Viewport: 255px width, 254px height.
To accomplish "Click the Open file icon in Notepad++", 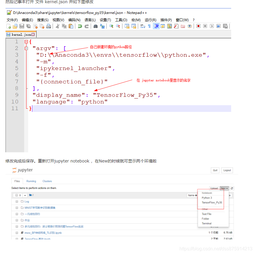I will (x=15, y=26).
